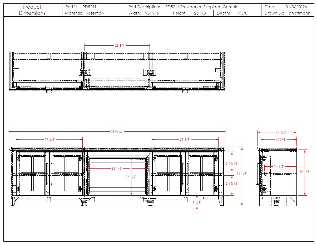
Task: Select the left cabinet 29 3/8" dimension
Action: [x=49, y=139]
